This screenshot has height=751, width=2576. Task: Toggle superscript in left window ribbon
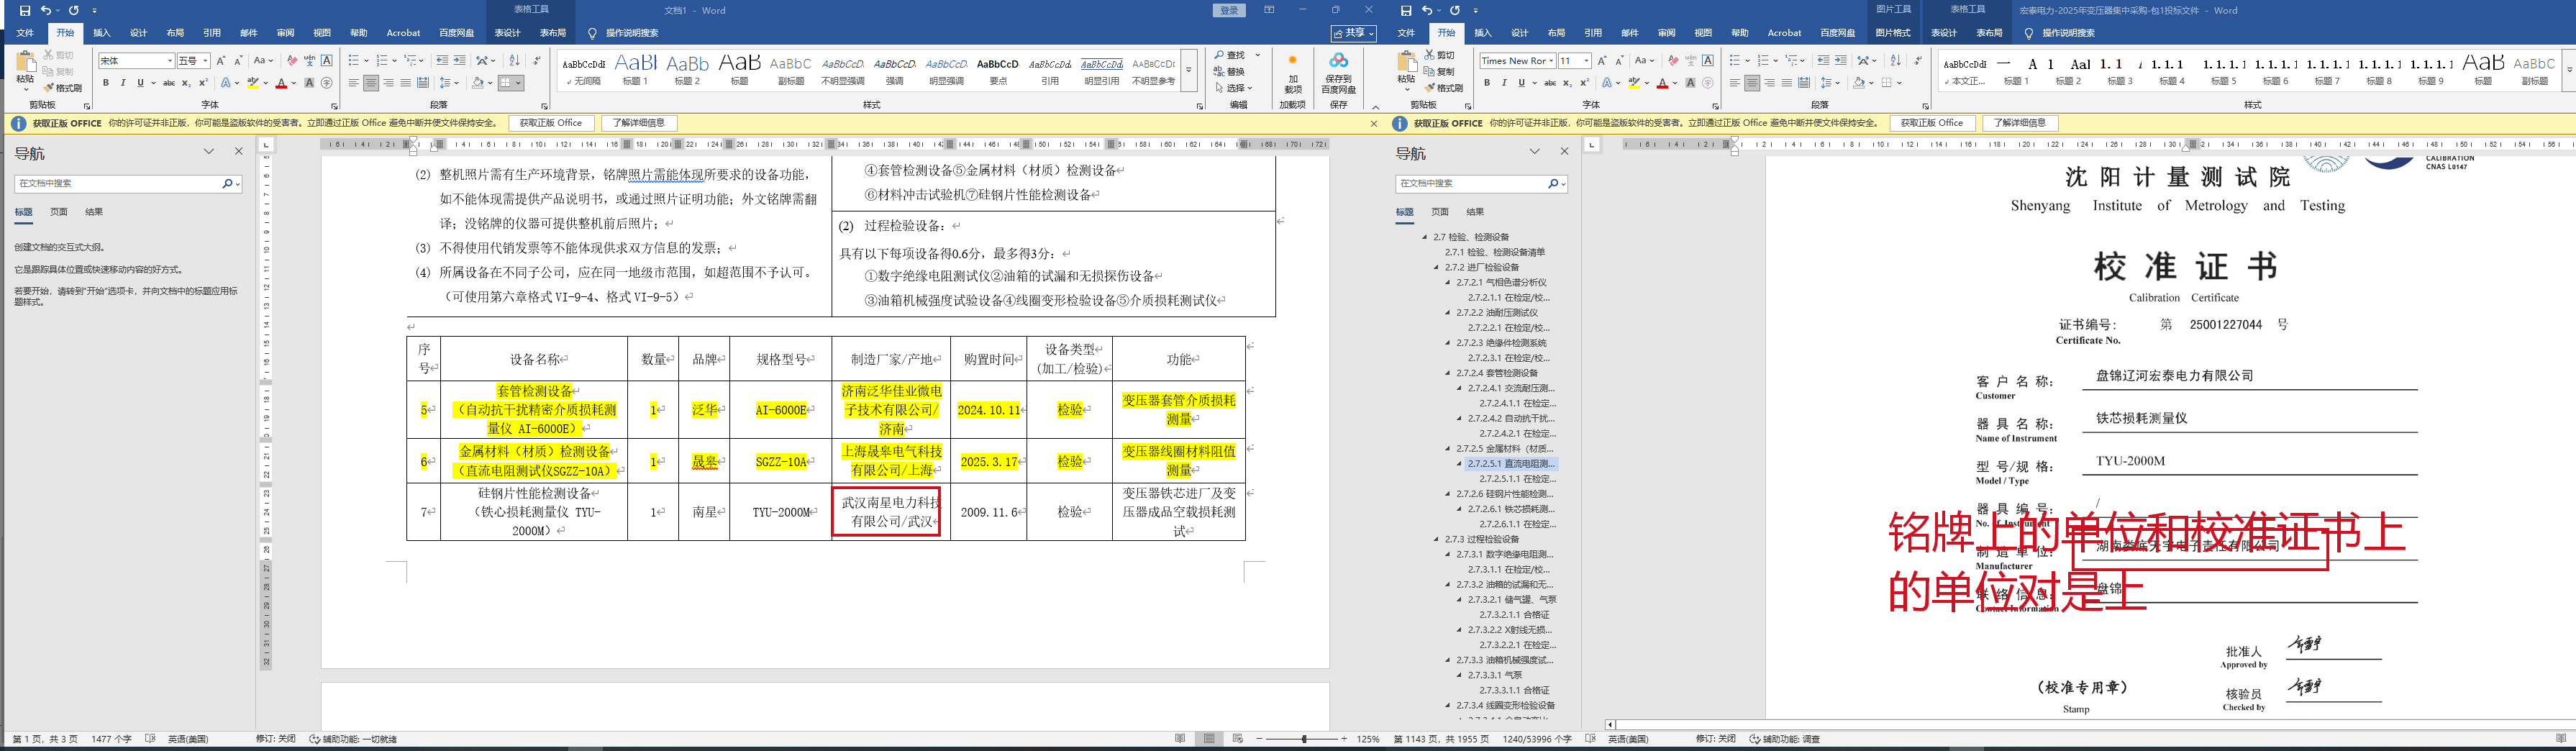coord(203,83)
